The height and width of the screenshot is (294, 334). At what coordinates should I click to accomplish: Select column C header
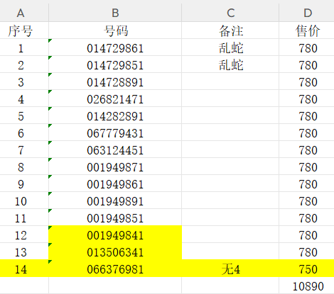pos(230,13)
